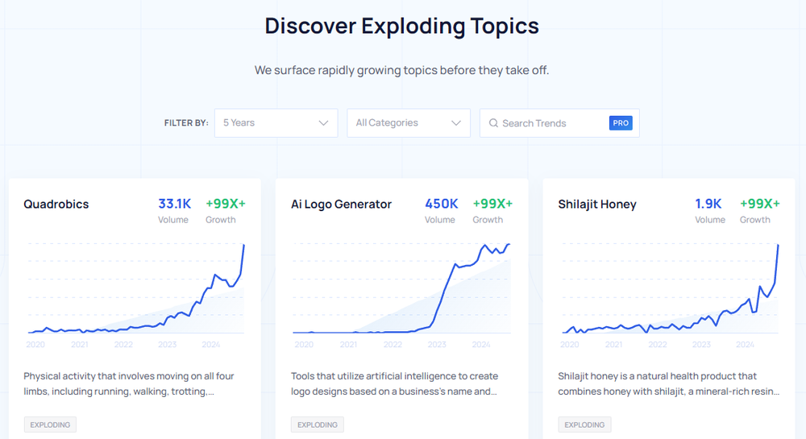Screen dimensions: 806x439
Task: Open the 5 Years time filter dropdown
Action: point(276,122)
